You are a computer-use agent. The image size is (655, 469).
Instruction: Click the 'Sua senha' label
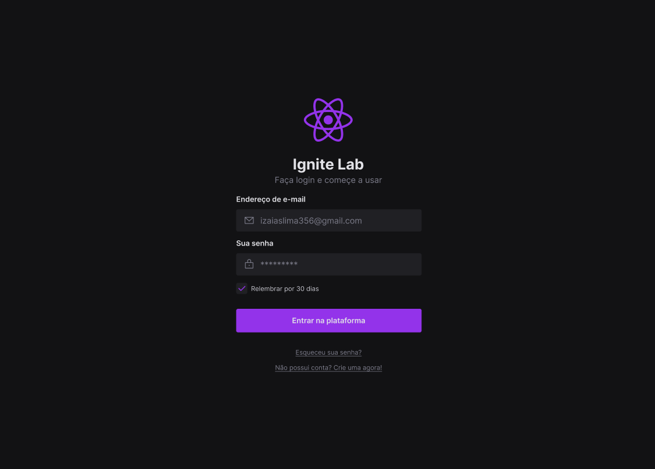[x=255, y=243]
